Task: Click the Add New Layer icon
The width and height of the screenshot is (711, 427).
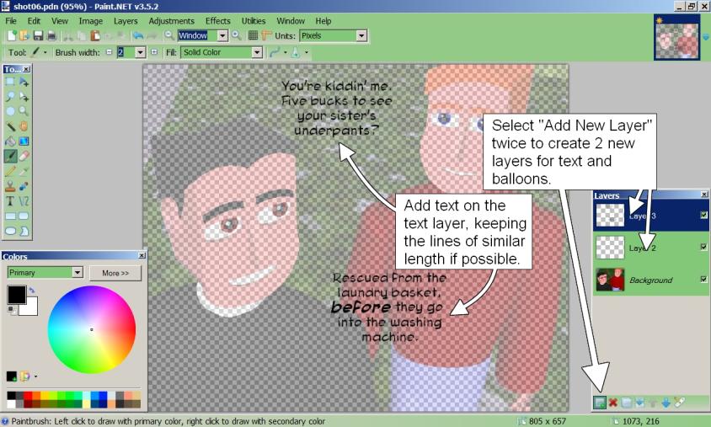Action: [x=599, y=403]
